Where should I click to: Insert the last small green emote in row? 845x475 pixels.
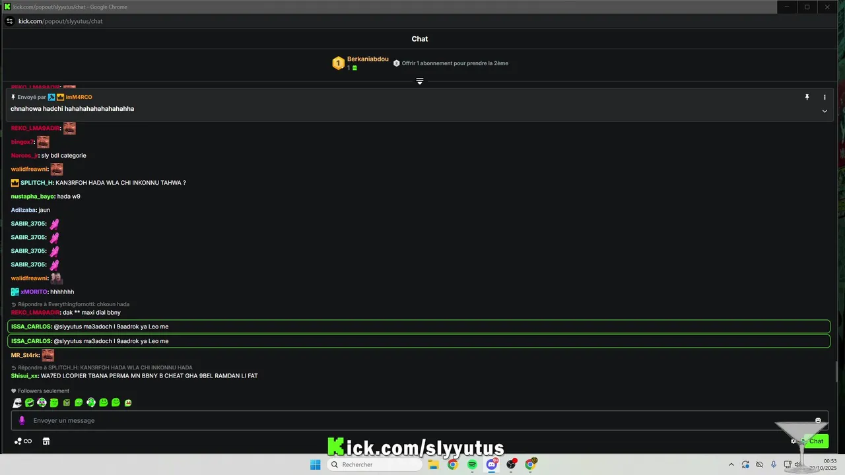[128, 402]
